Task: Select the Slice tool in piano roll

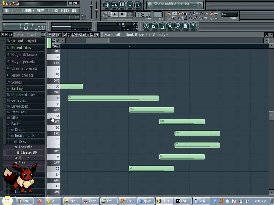Action: (83, 35)
